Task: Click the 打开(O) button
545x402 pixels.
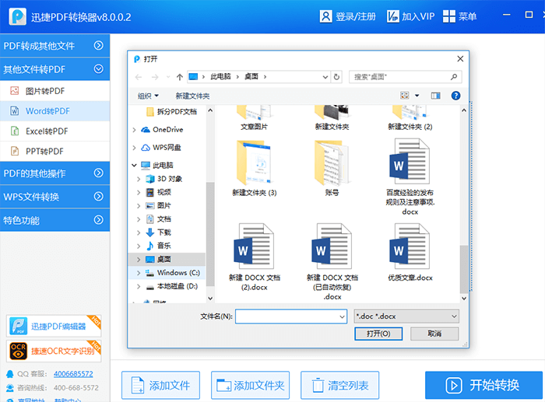Action: (378, 334)
